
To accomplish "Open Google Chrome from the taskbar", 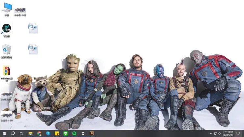I will 39,133.
